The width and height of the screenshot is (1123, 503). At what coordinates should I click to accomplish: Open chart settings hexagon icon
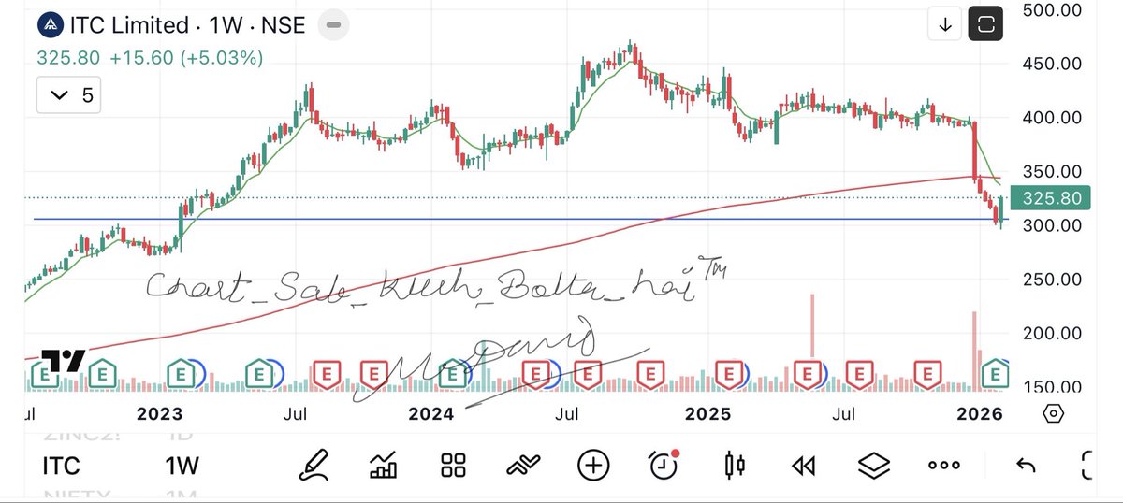click(1053, 414)
